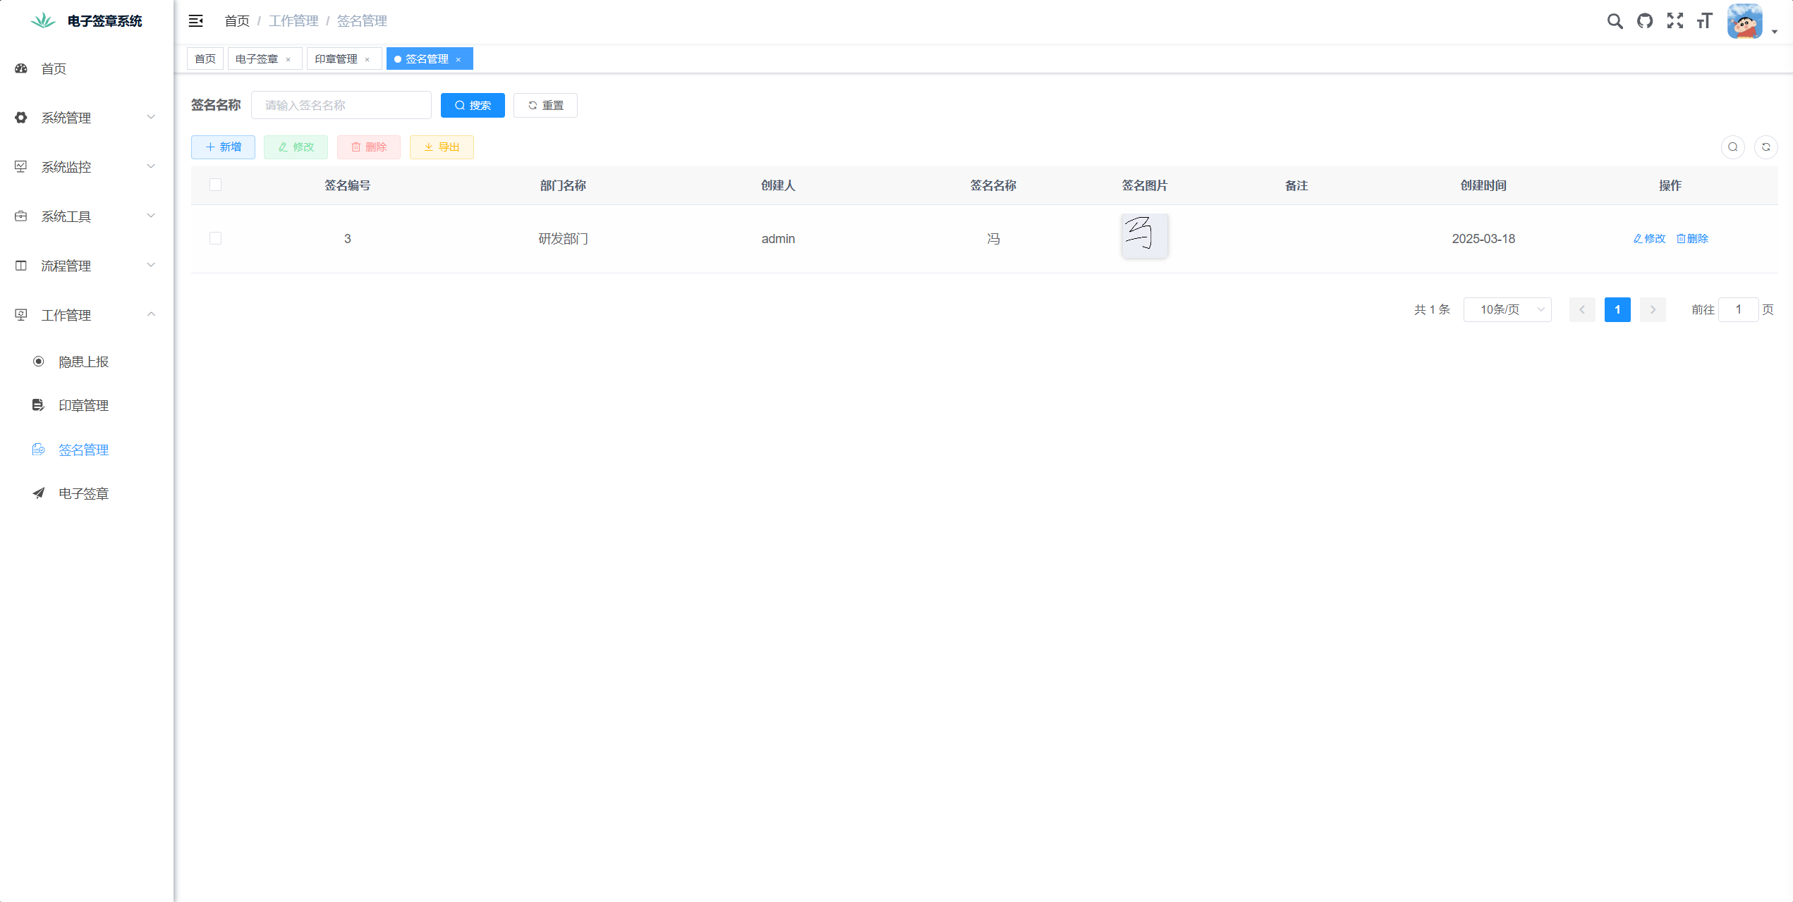
Task: Click the 修改 link in the row's operation column
Action: click(x=1648, y=238)
